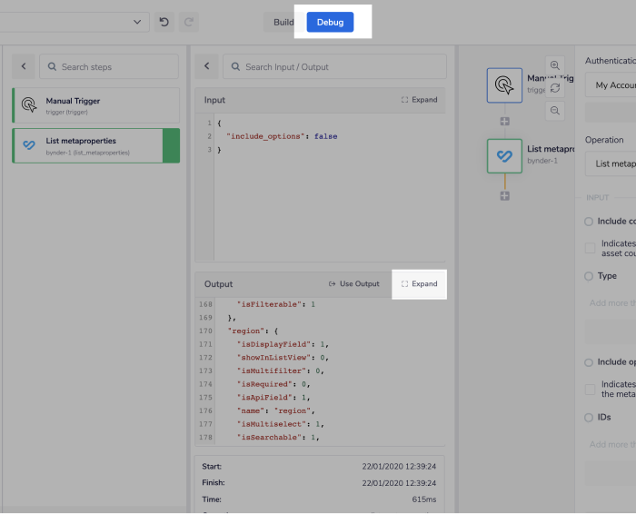Switch to the Debug tab
This screenshot has height=514, width=636.
(330, 22)
